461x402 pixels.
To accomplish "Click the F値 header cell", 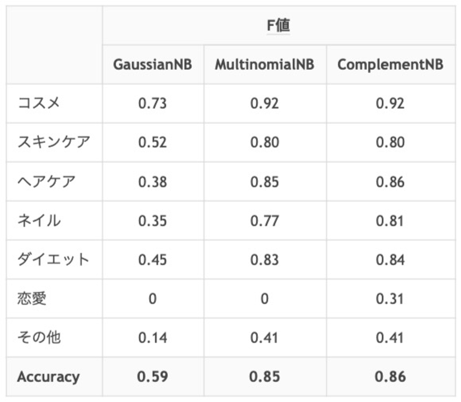I will pos(278,25).
